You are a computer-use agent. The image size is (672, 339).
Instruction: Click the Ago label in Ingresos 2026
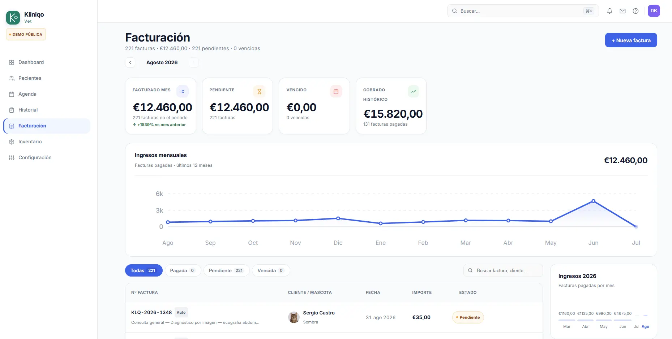pyautogui.click(x=645, y=326)
